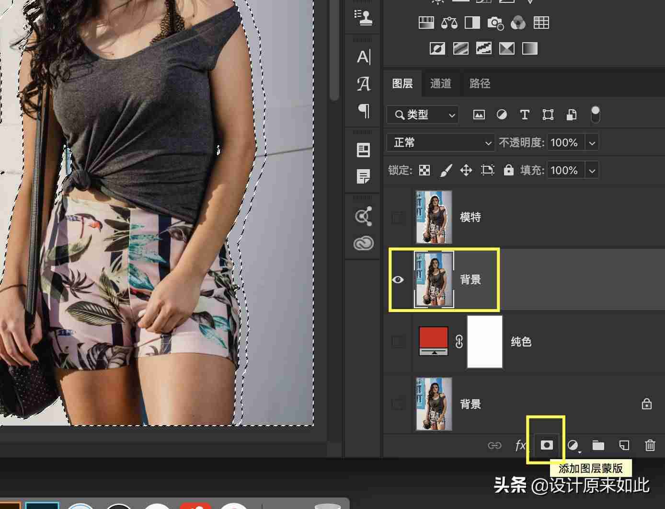Add a Selective Color adjustment
Screen dimensions: 665x509
coord(506,48)
